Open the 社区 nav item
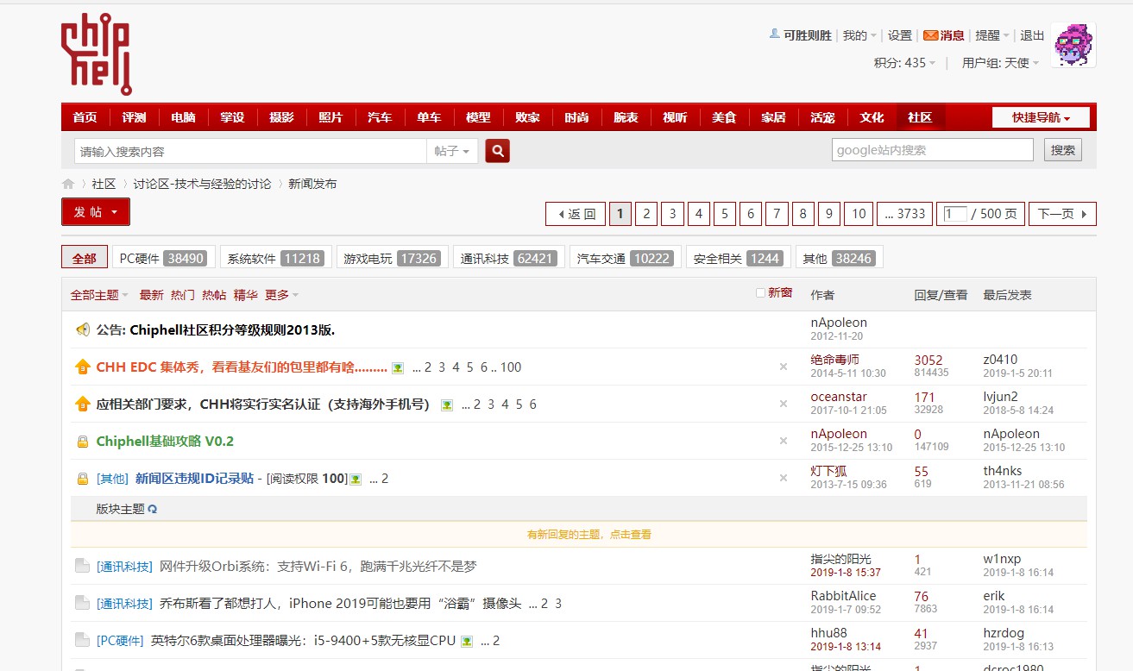 point(920,117)
